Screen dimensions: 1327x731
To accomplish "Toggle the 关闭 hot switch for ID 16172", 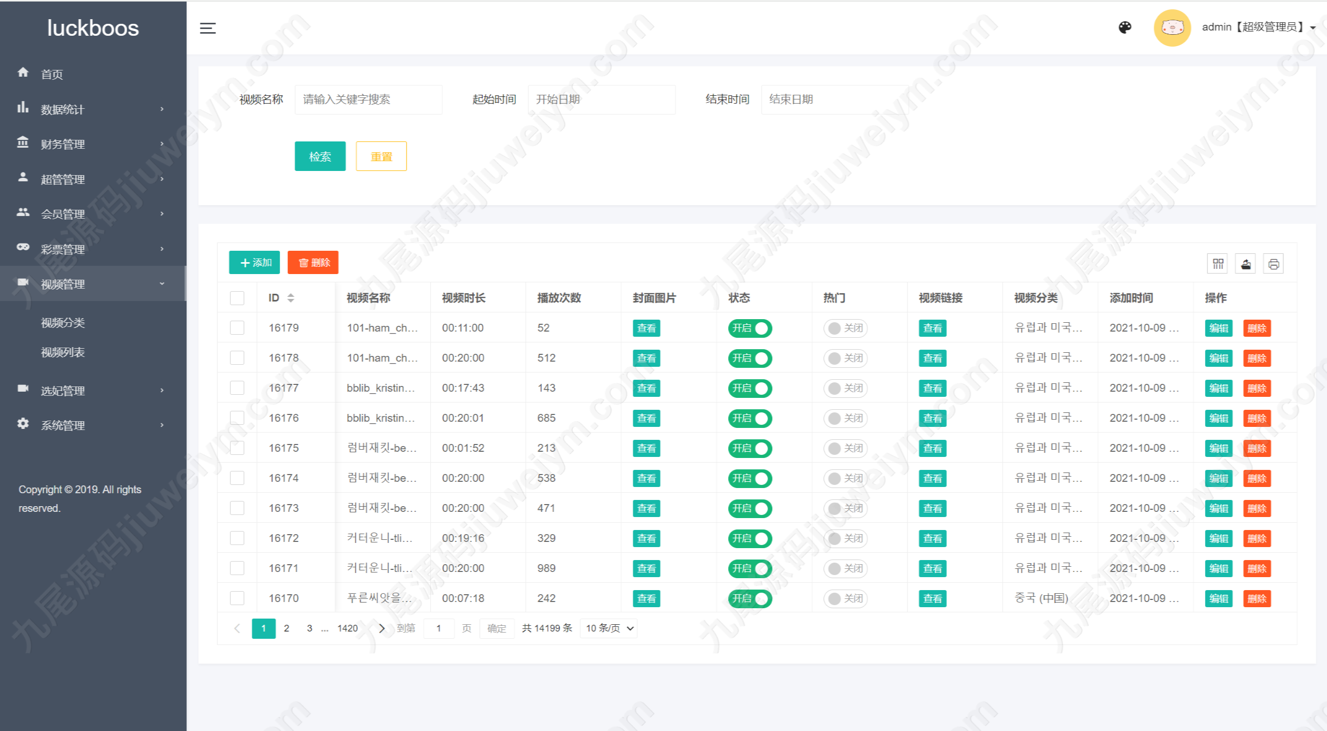I will [x=845, y=538].
